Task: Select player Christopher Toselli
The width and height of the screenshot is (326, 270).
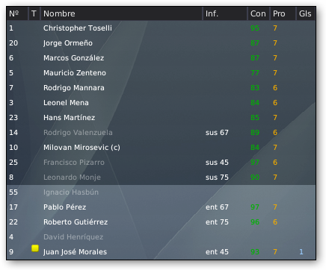Action: (x=161, y=28)
